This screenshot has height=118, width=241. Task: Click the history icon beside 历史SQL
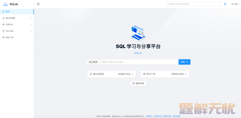(4, 25)
